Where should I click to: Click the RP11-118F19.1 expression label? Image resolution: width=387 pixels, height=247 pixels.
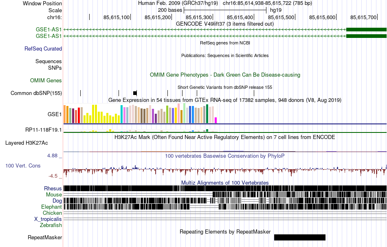(x=44, y=130)
